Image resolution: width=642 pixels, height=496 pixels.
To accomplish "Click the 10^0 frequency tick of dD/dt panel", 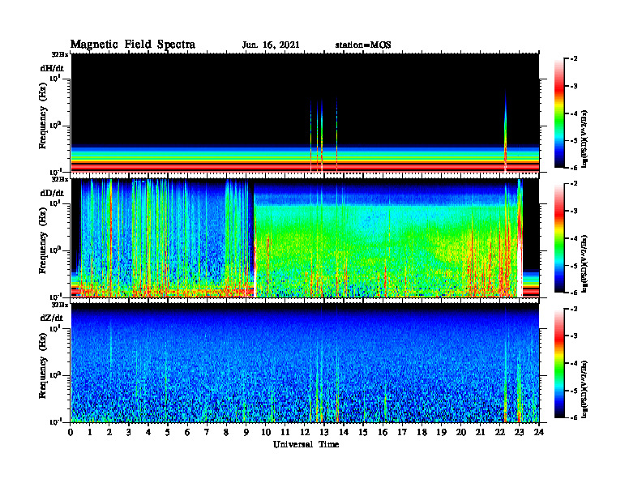I will tap(55, 250).
